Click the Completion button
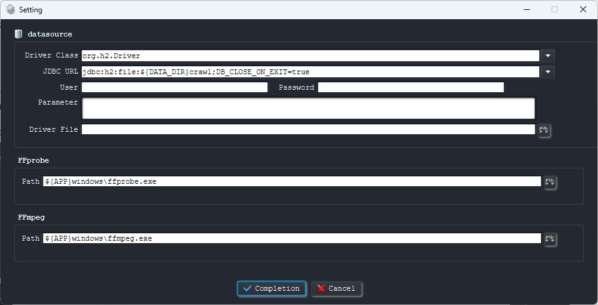 click(x=271, y=289)
